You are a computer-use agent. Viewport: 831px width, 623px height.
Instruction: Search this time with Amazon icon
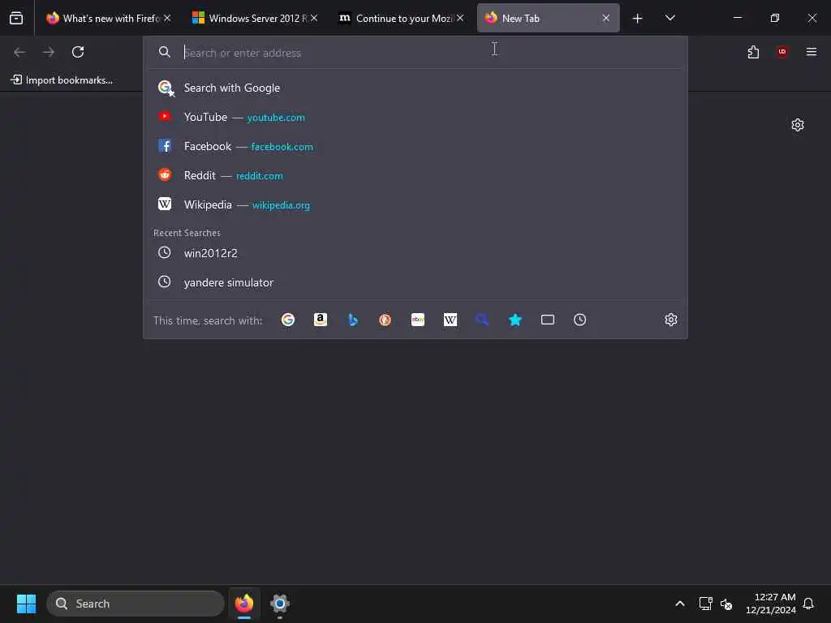320,320
